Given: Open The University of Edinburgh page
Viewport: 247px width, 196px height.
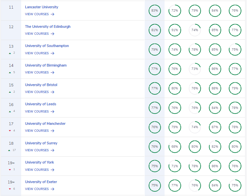Looking at the screenshot, I should tap(48, 26).
